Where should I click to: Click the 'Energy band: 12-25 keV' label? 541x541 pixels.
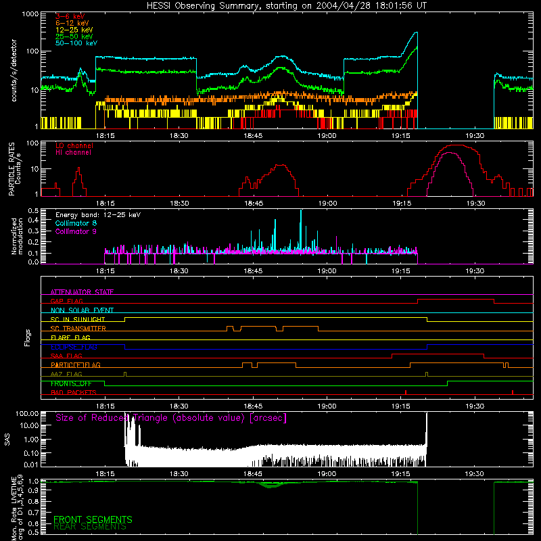(x=98, y=215)
